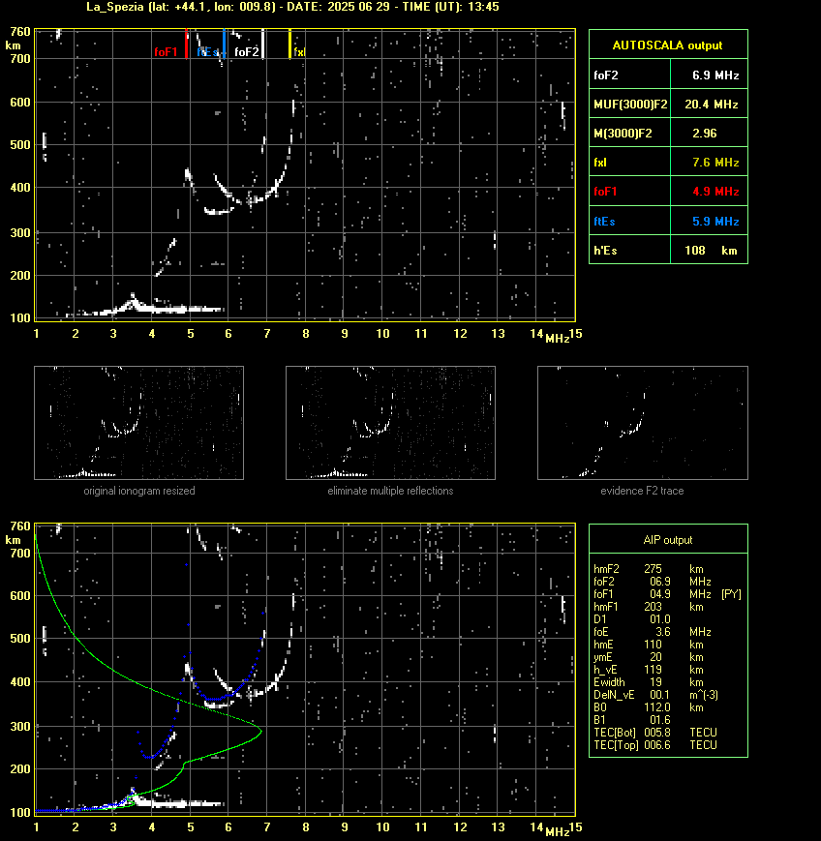Viewport: 821px width, 841px height.
Task: Click the blue ftEs value 5.9 MHz
Action: (x=715, y=221)
